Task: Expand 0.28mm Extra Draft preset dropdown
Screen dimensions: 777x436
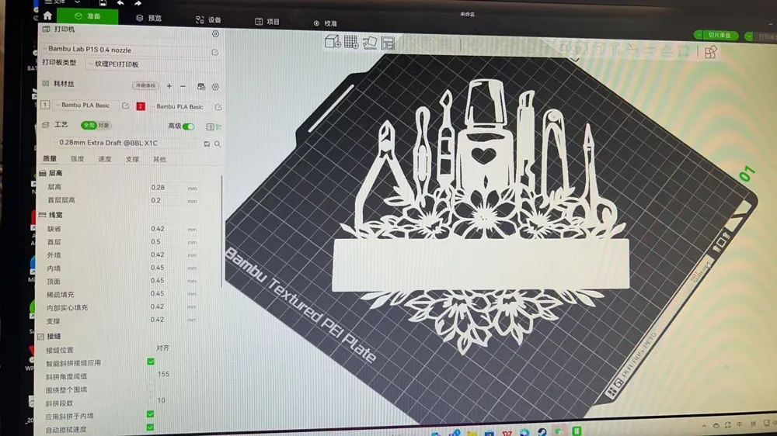Action: [125, 143]
